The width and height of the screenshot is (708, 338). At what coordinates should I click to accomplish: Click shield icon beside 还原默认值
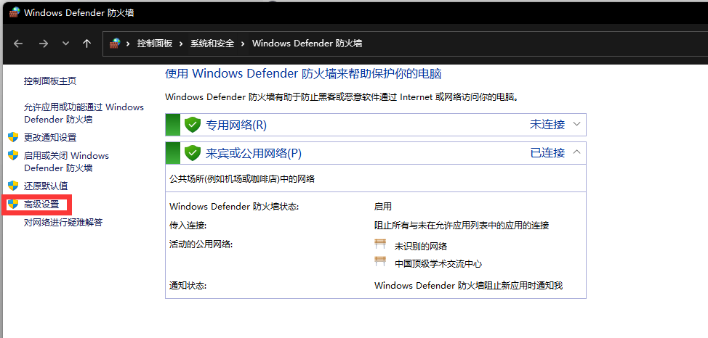pyautogui.click(x=13, y=186)
